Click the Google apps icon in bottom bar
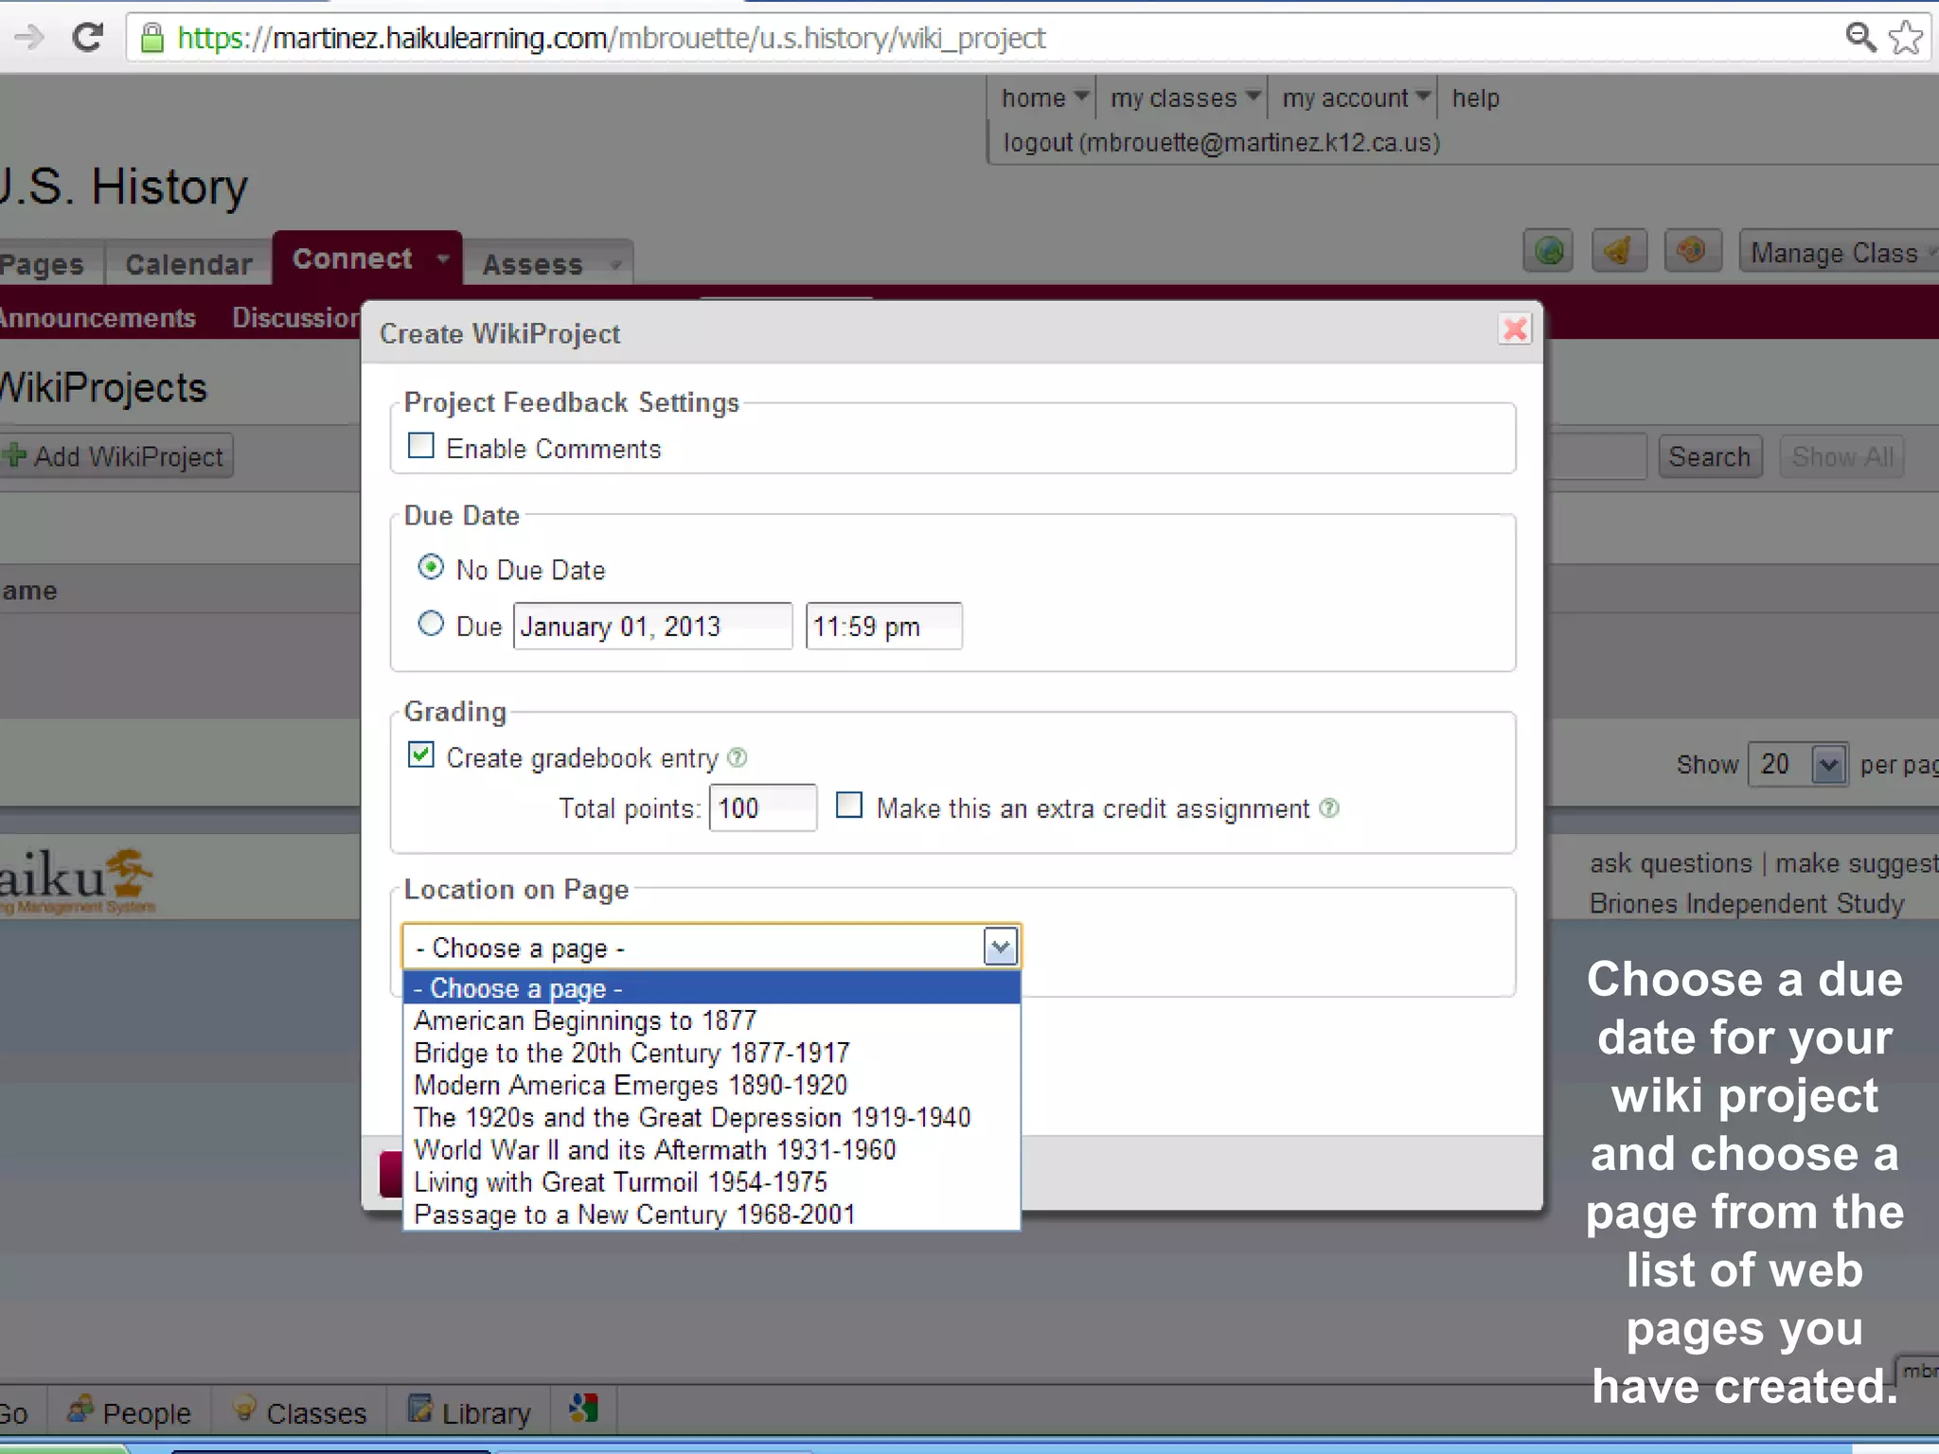The width and height of the screenshot is (1939, 1454). pos(583,1409)
